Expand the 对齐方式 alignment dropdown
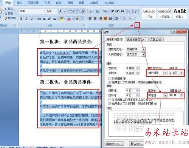Image resolution: width=189 pixels, height=148 pixels. pos(144,49)
